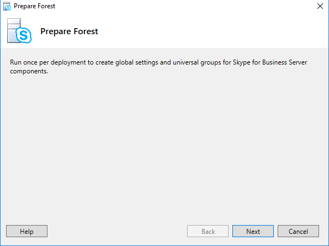
Task: Close the Prepare Forest dialog window
Action: point(320,6)
